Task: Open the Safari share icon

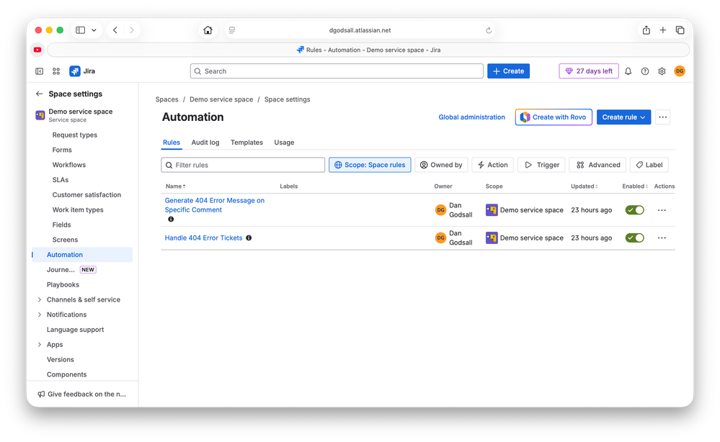Action: click(x=646, y=30)
